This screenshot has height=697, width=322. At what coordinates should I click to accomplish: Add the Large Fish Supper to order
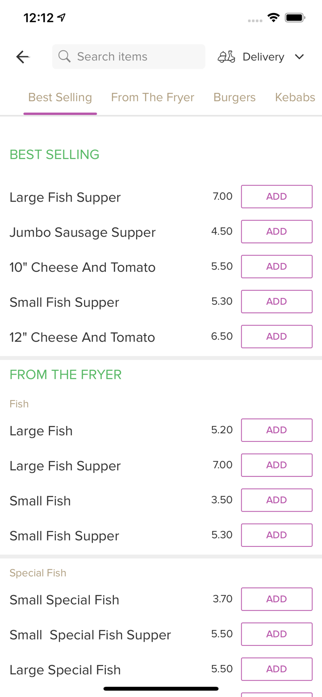coord(276,197)
